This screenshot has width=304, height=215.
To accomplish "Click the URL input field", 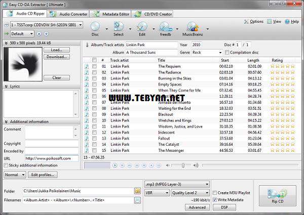I will (x=52, y=158).
